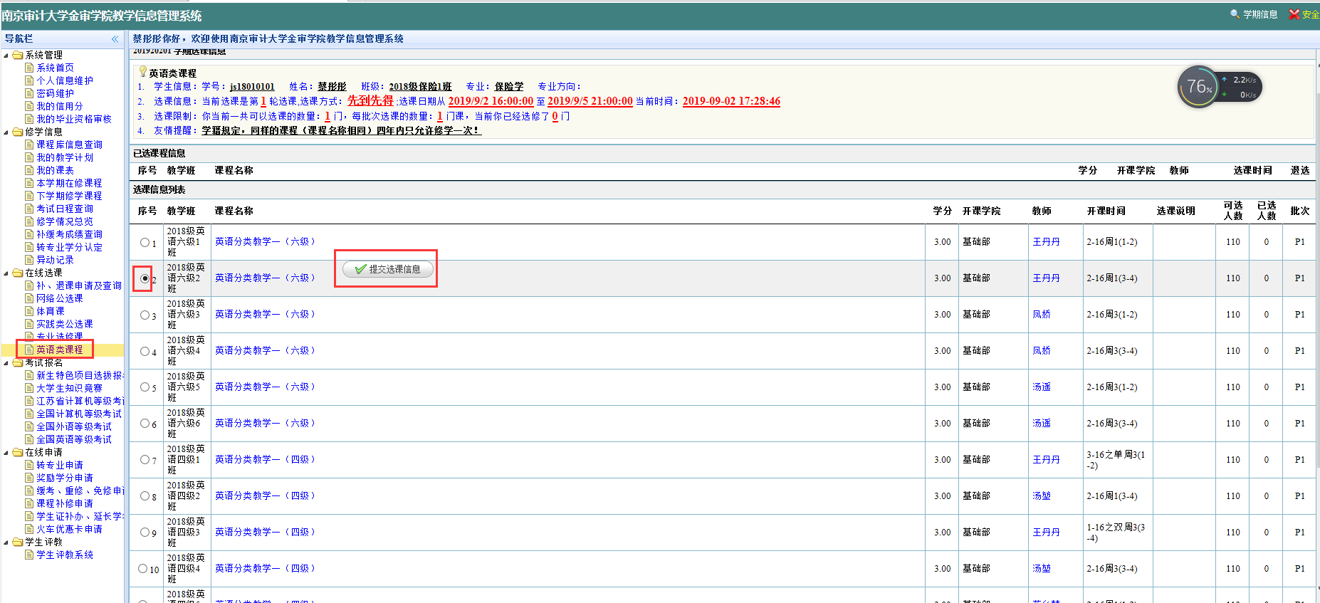Collapse the 在线选课 tree node arrow
The image size is (1320, 603).
(x=6, y=273)
